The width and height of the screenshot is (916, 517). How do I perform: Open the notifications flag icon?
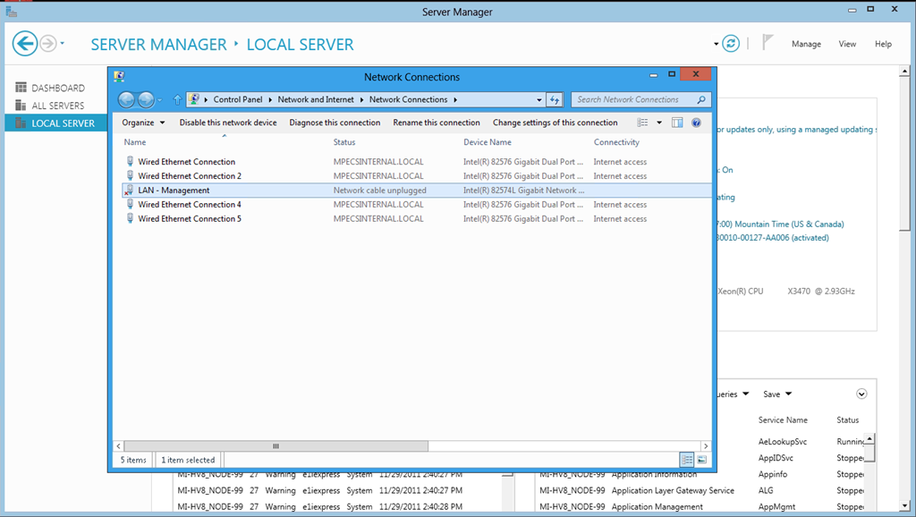tap(768, 43)
